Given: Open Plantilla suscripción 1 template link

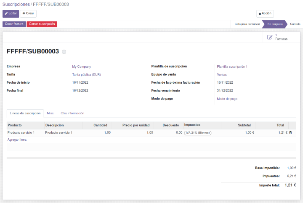Looking at the screenshot, I should tap(232, 66).
